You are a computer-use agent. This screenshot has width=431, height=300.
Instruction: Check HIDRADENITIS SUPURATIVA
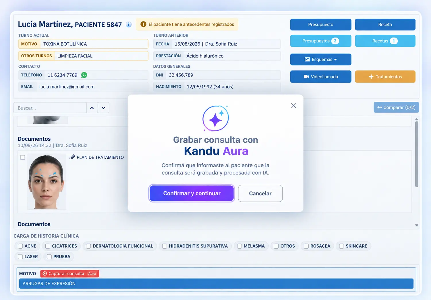[165, 246]
